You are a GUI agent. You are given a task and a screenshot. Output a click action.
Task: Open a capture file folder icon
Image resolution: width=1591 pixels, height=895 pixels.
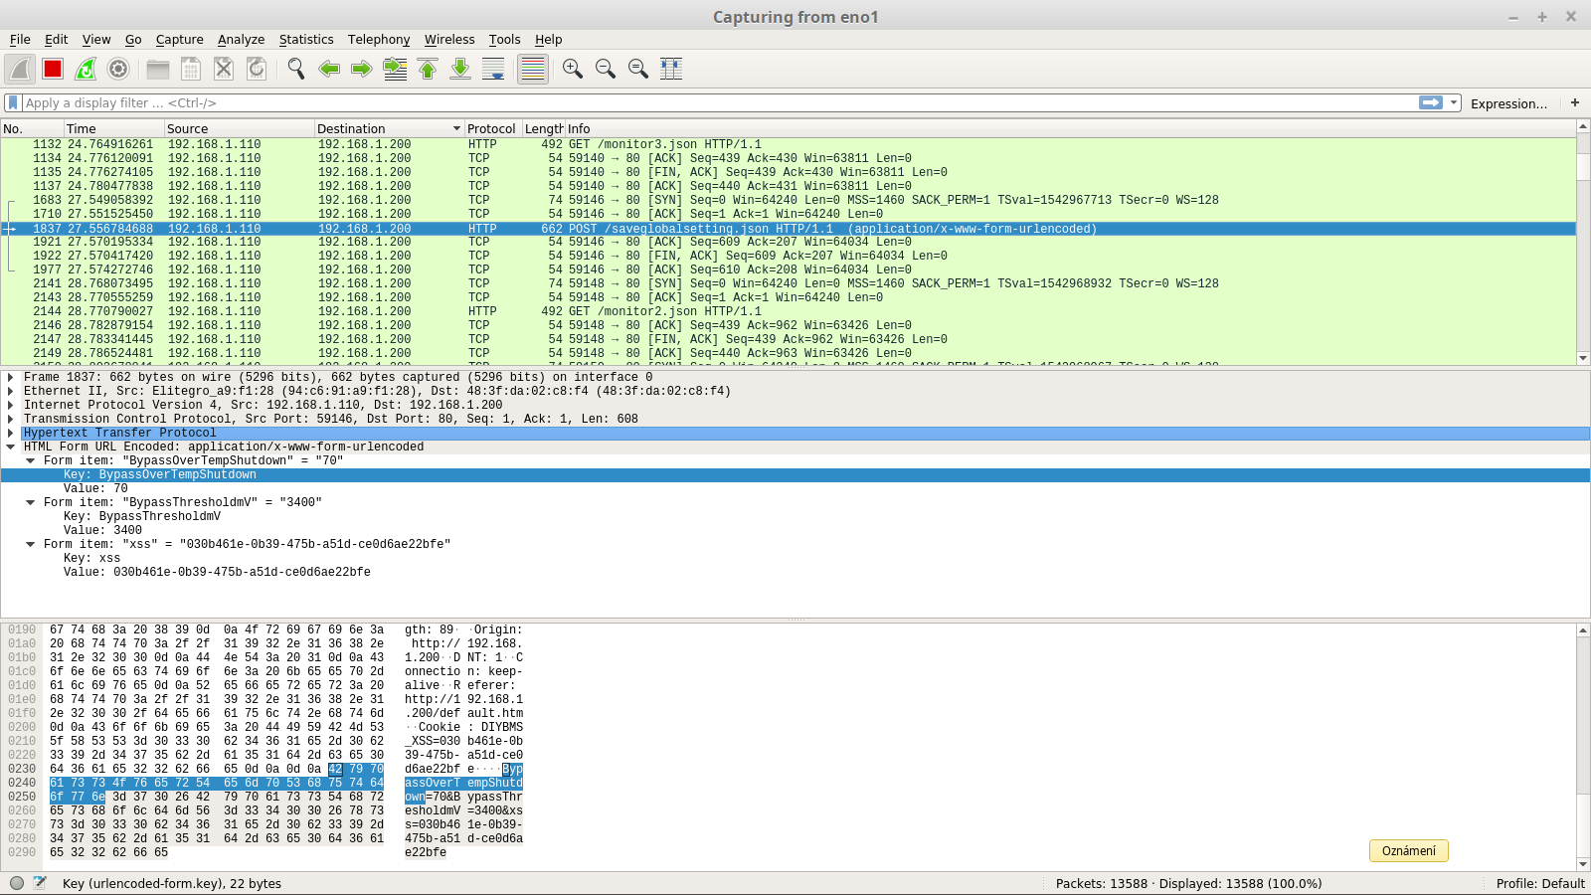click(x=158, y=69)
